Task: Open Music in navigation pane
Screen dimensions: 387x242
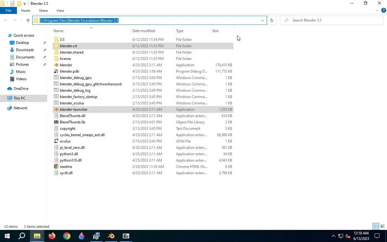Action: [x=21, y=72]
